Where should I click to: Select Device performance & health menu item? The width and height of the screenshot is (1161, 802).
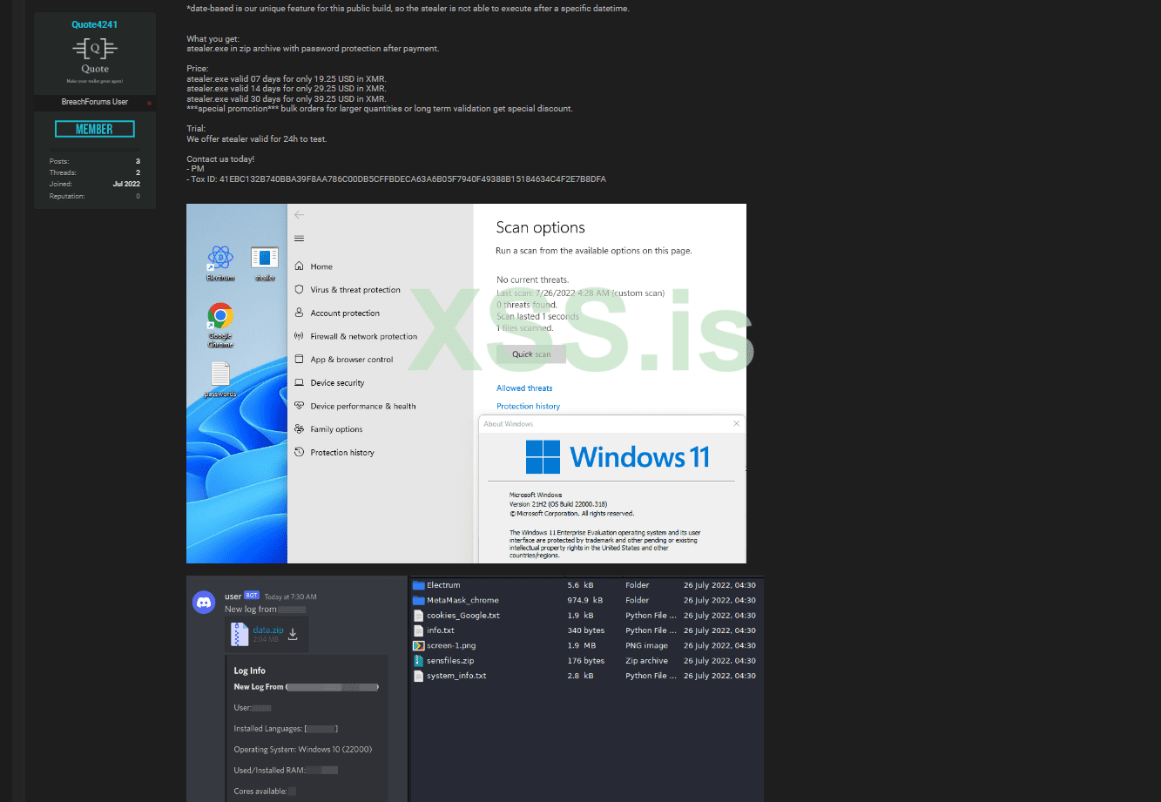(x=363, y=406)
